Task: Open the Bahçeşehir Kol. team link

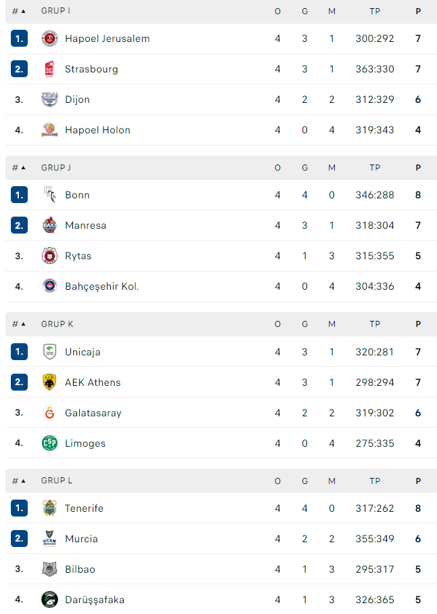Action: pos(101,286)
